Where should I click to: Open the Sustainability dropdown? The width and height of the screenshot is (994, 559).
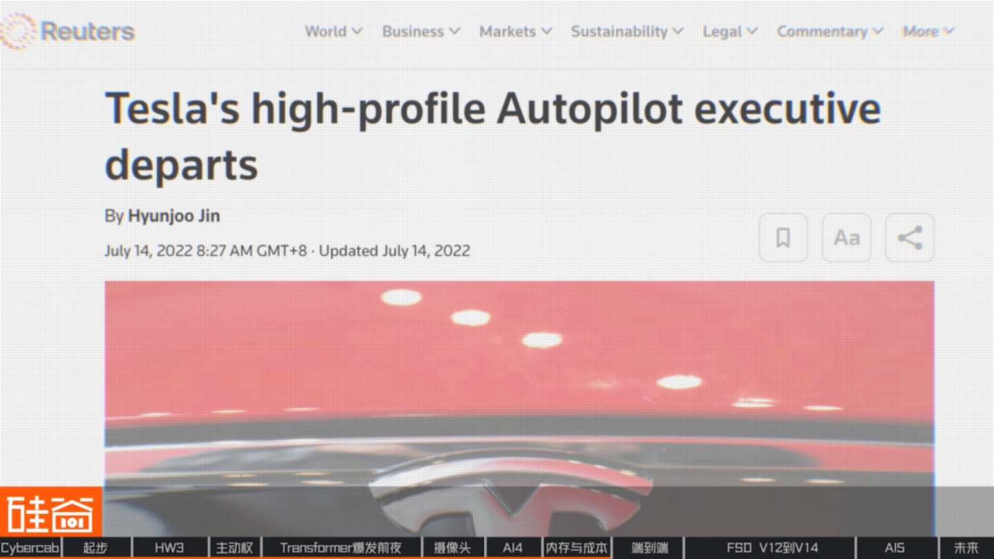click(627, 31)
